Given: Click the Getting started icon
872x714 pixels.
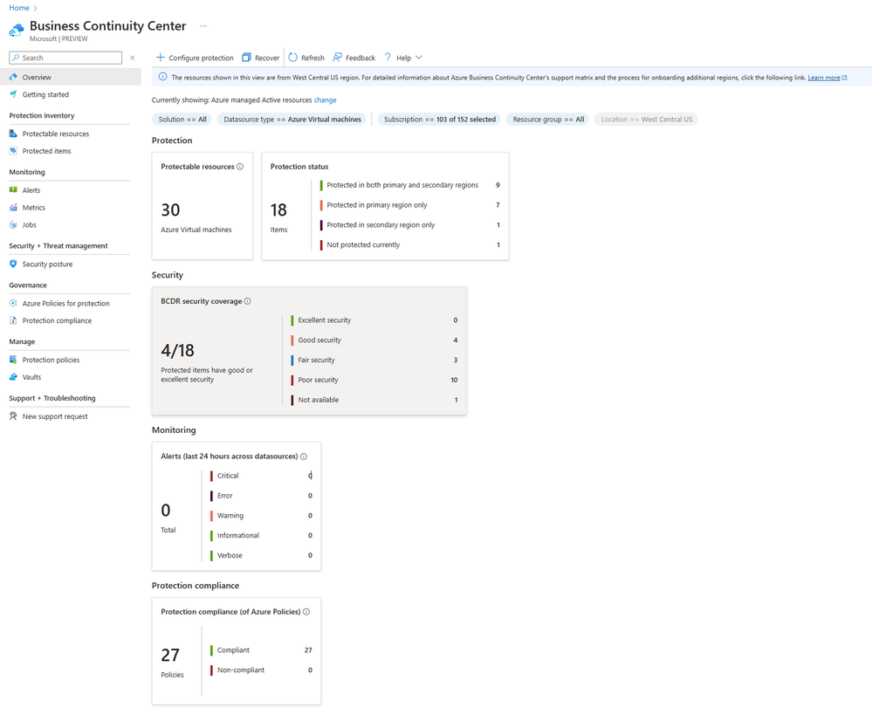Looking at the screenshot, I should pos(13,94).
